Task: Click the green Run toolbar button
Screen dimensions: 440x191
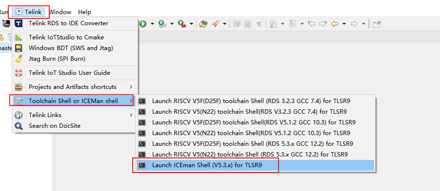Action: [x=143, y=24]
